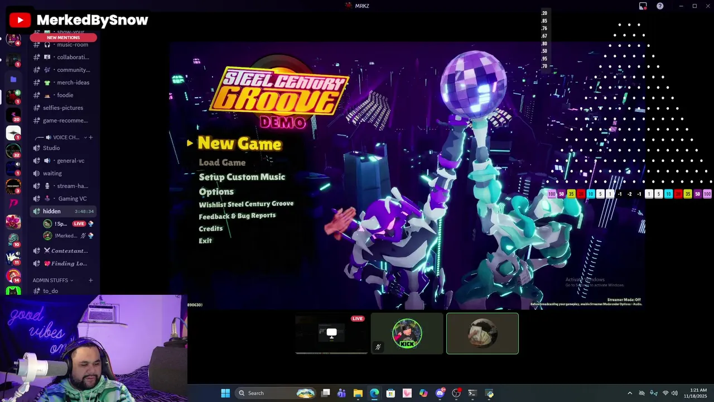This screenshot has width=714, height=402.
Task: Open Microsoft Edge from taskbar
Action: point(374,393)
